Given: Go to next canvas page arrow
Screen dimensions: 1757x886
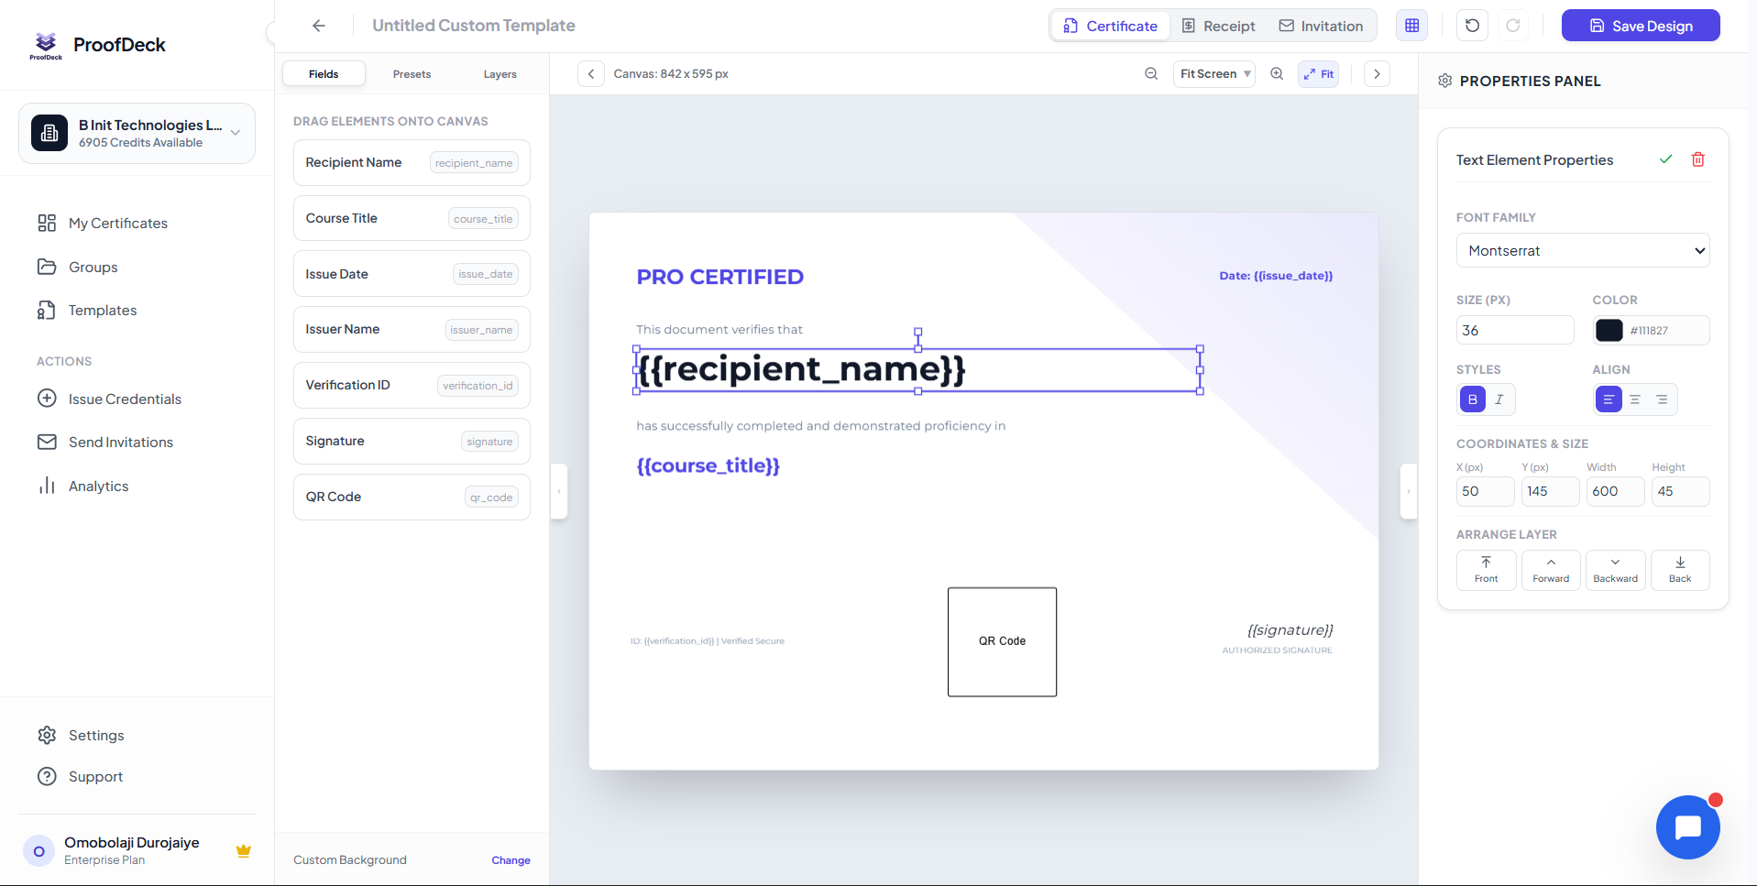Looking at the screenshot, I should point(1377,74).
